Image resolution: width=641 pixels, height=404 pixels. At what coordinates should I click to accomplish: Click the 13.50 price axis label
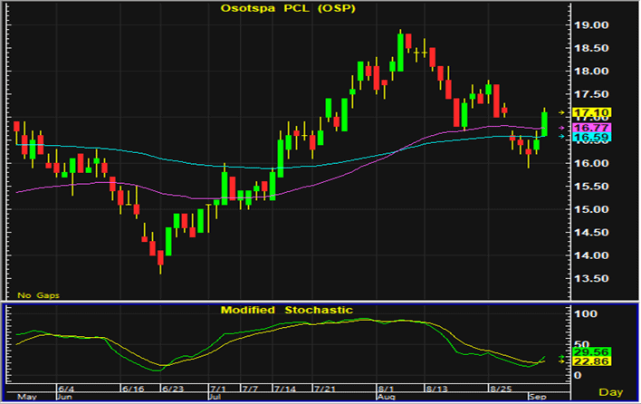[x=590, y=279]
